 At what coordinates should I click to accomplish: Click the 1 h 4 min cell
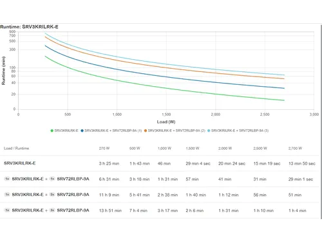(x=298, y=211)
